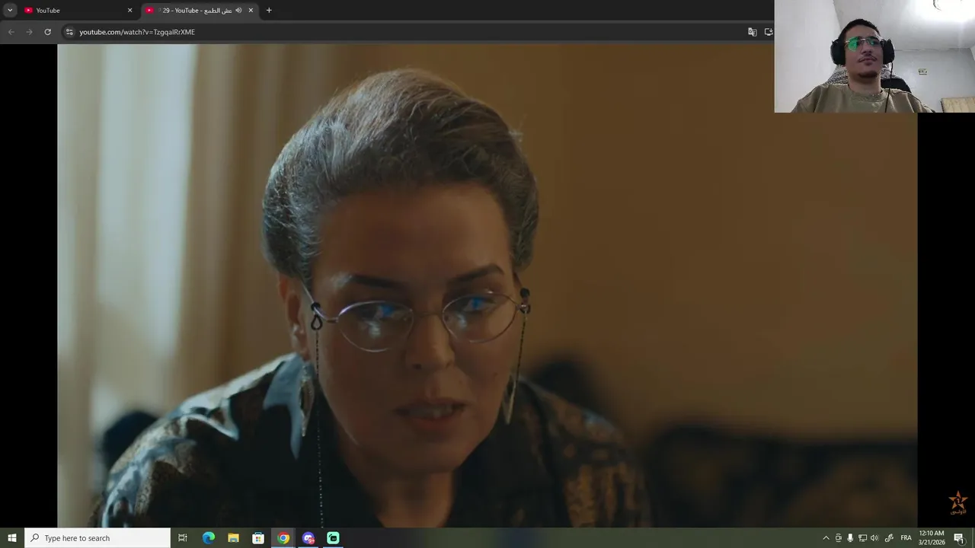Select the tab titled 29 - YouTube

tap(200, 11)
